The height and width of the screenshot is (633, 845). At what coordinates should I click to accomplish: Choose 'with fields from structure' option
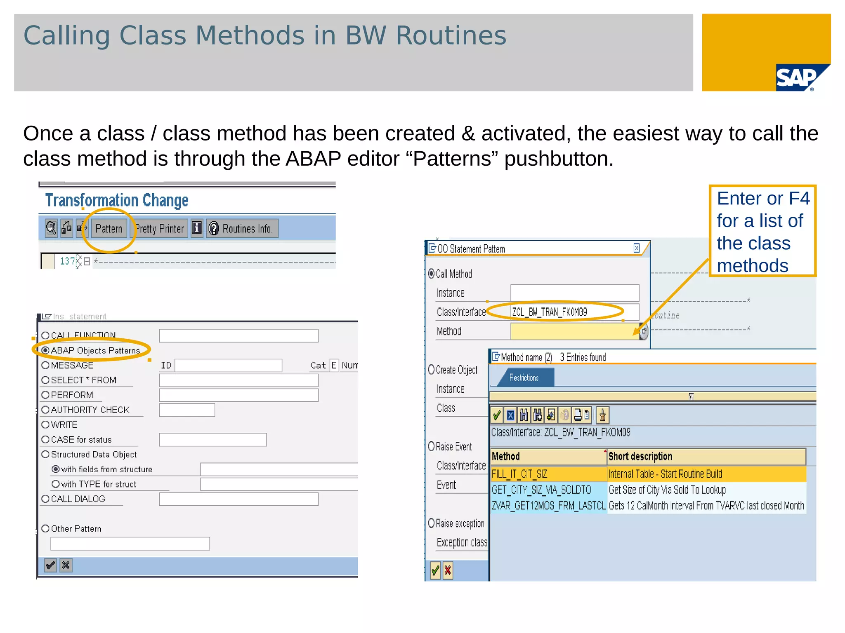56,469
